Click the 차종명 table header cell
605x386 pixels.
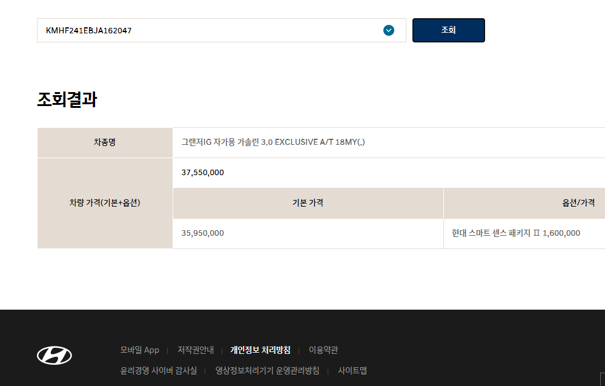[x=105, y=142]
